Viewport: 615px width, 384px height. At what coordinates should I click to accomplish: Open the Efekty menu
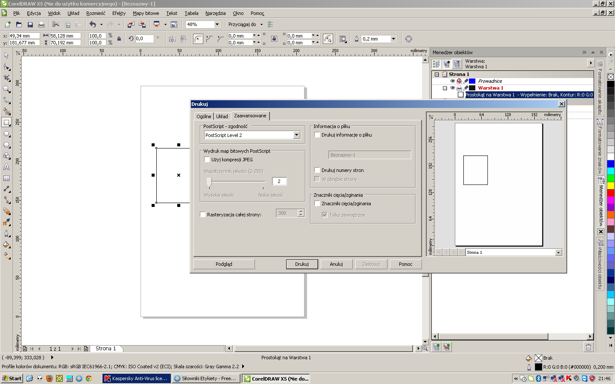point(119,13)
